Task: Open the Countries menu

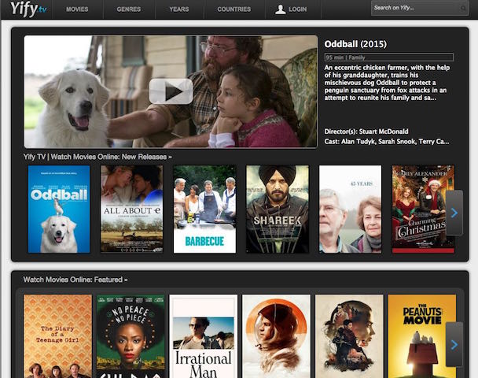Action: 234,9
